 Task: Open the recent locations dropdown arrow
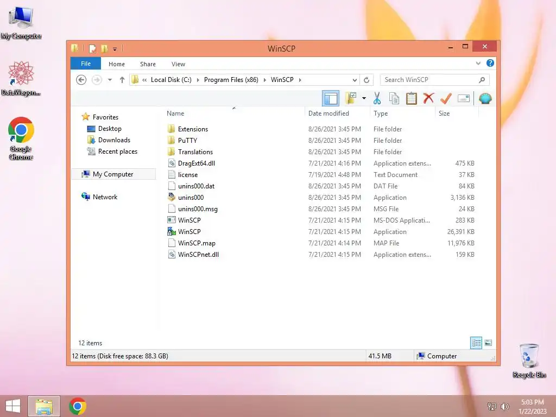(110, 80)
